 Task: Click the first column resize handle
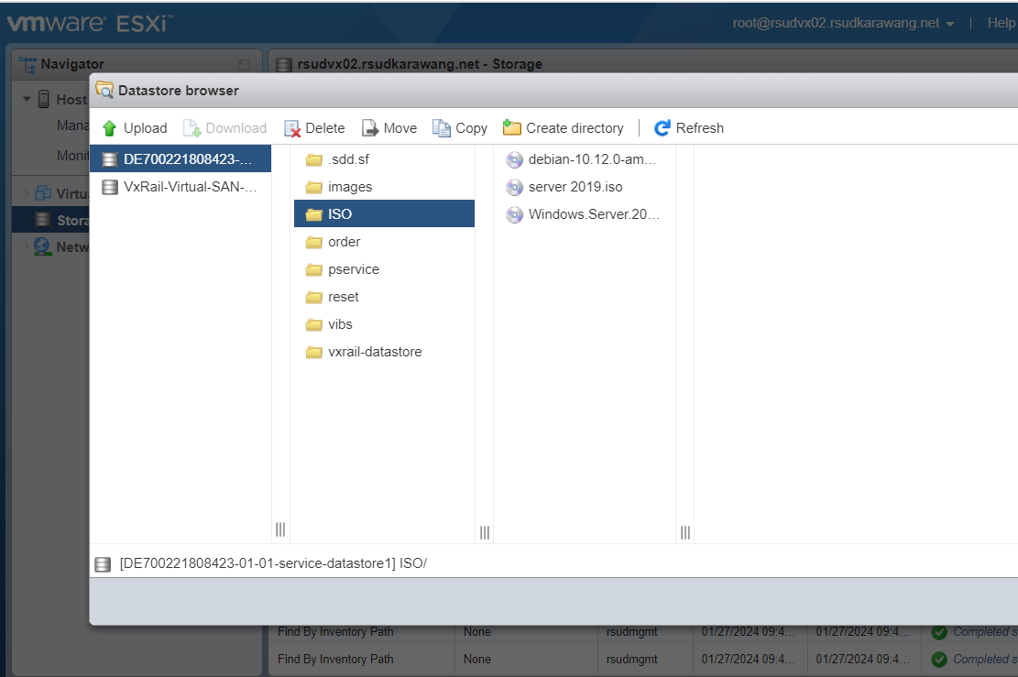click(280, 530)
